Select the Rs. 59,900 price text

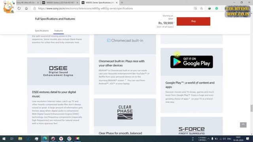(166, 23)
